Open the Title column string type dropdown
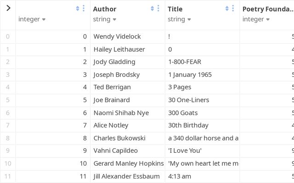The height and width of the screenshot is (183, 294). coord(179,19)
